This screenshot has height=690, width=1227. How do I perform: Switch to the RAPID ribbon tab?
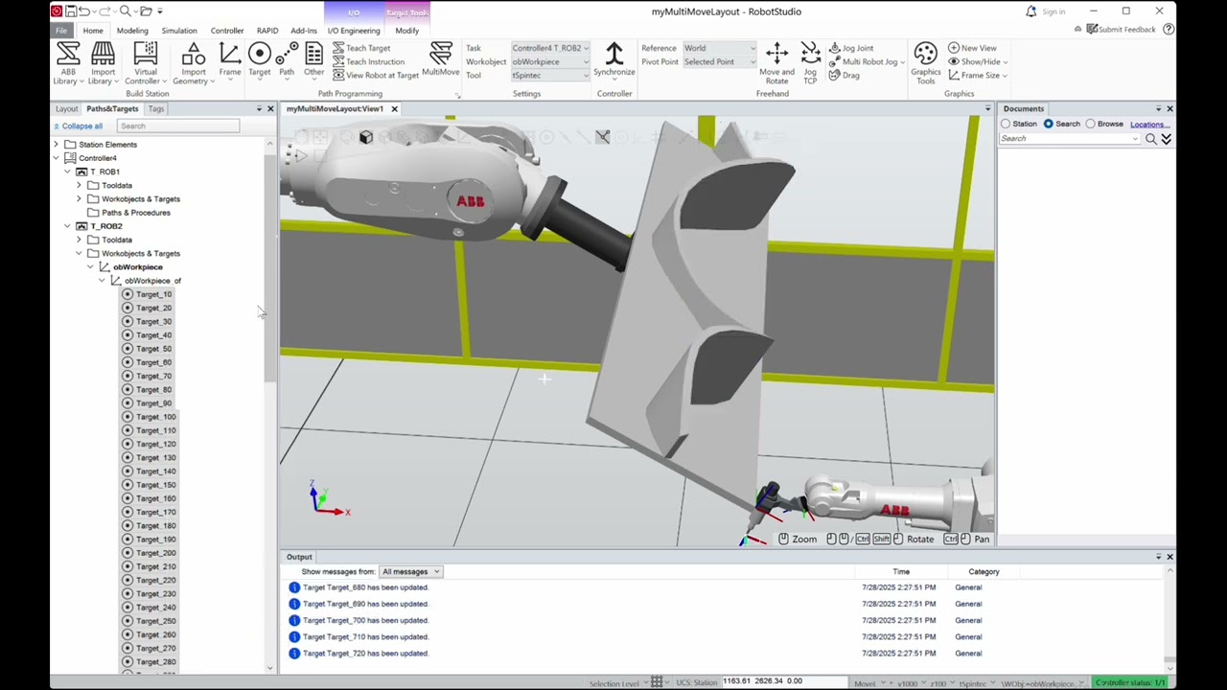(x=267, y=31)
